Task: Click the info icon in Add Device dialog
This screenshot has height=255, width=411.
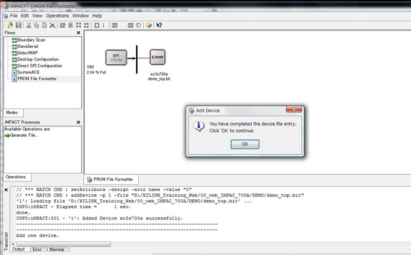Action: click(x=199, y=126)
